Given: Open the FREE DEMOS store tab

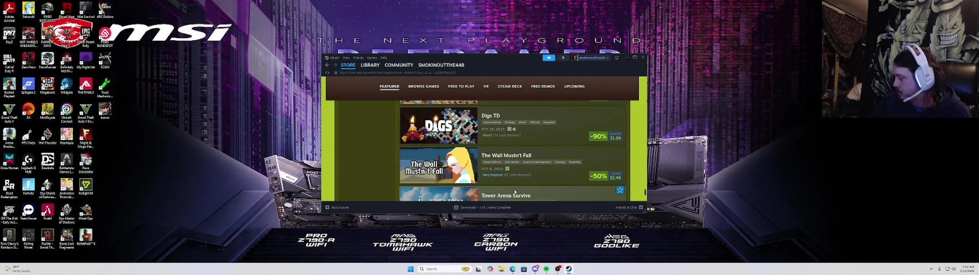Looking at the screenshot, I should pyautogui.click(x=543, y=86).
